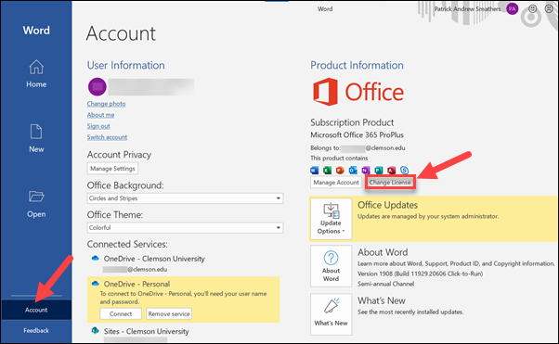
Task: Select the Account tab in sidebar
Action: 36,310
